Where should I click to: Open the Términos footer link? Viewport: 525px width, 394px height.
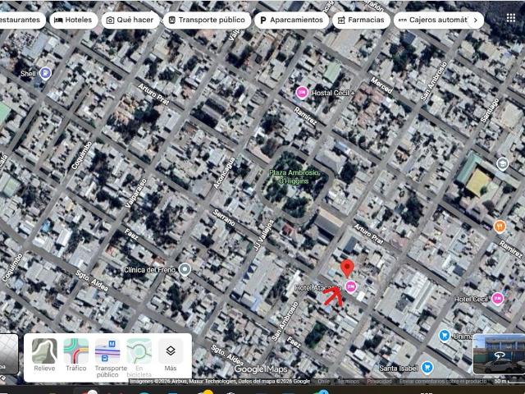pyautogui.click(x=348, y=381)
